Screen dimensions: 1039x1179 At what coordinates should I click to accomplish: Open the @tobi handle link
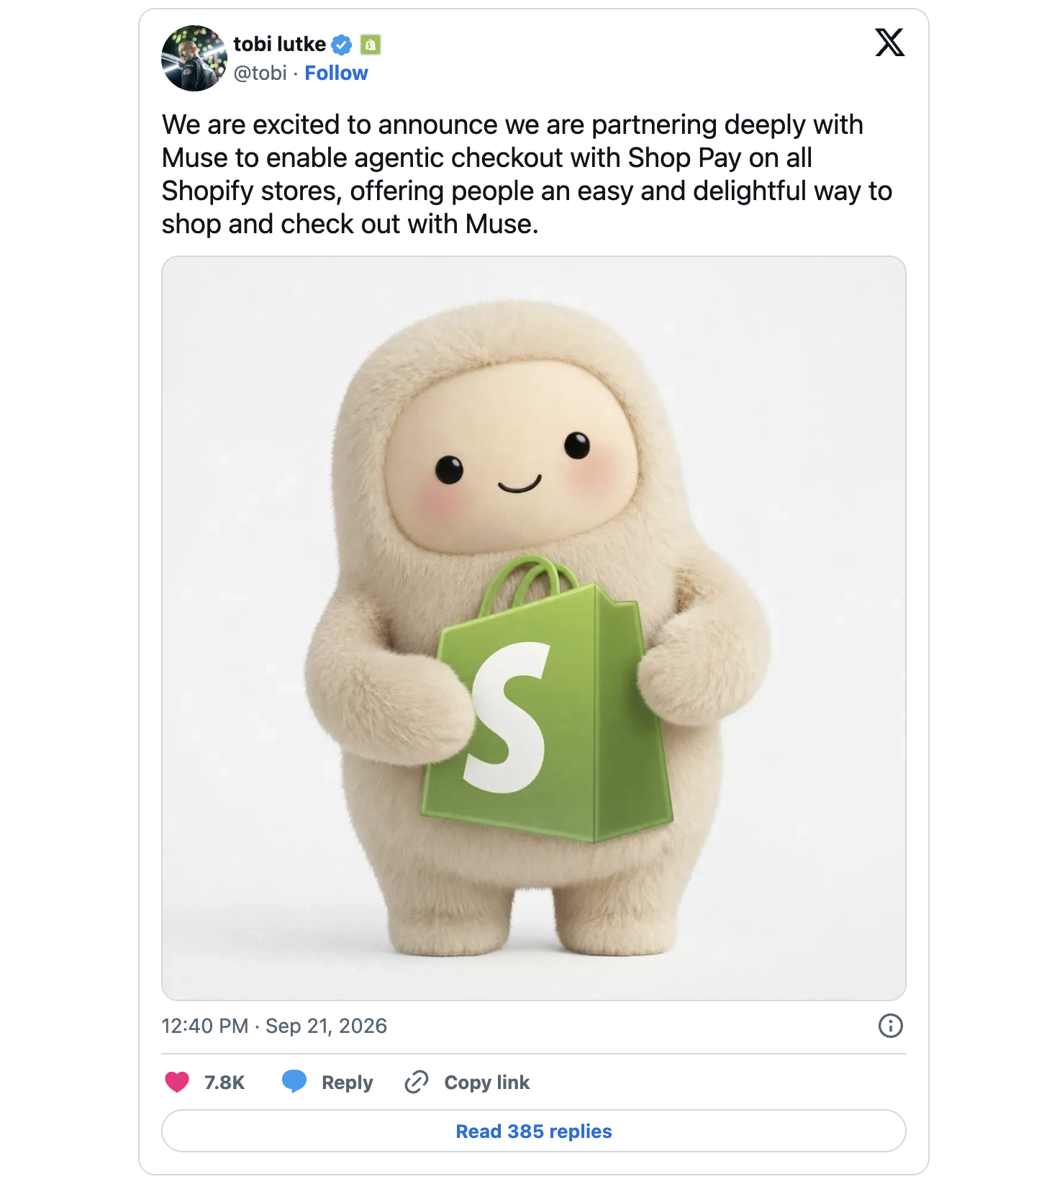[260, 73]
